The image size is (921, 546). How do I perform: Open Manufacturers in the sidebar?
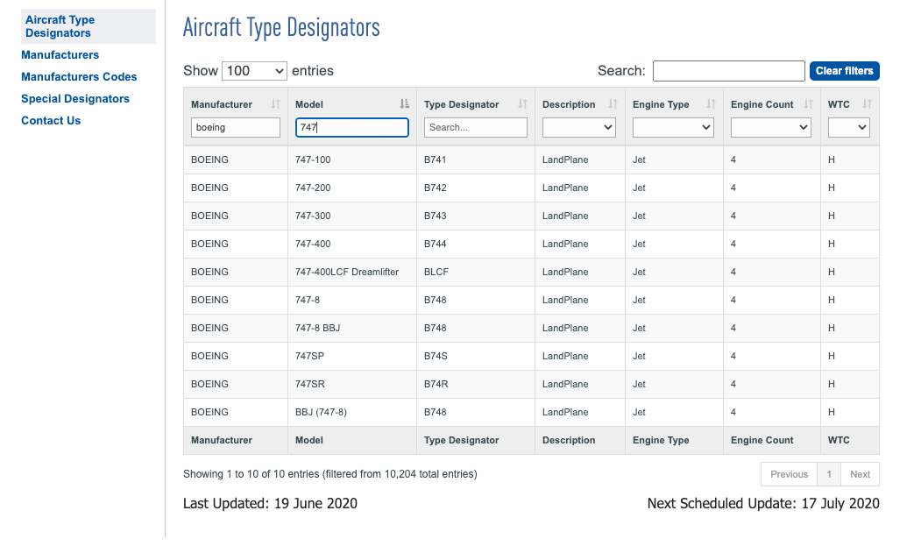60,55
